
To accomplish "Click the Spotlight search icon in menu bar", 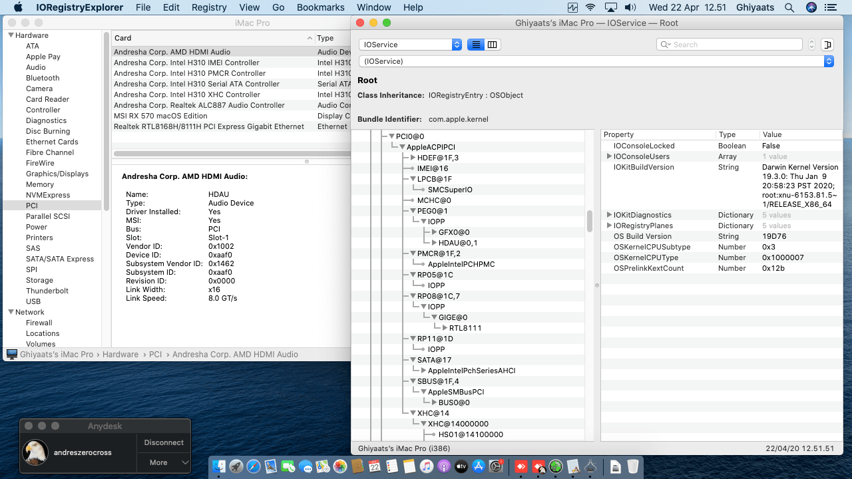I will pos(789,7).
